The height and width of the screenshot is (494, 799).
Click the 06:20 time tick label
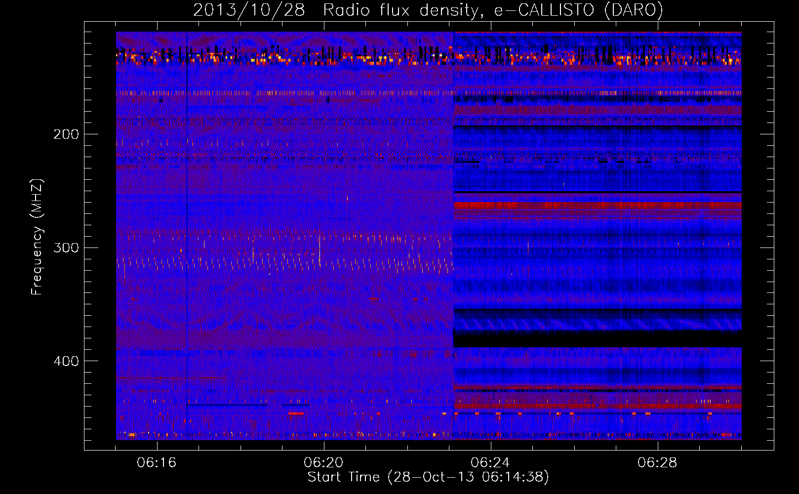point(323,463)
